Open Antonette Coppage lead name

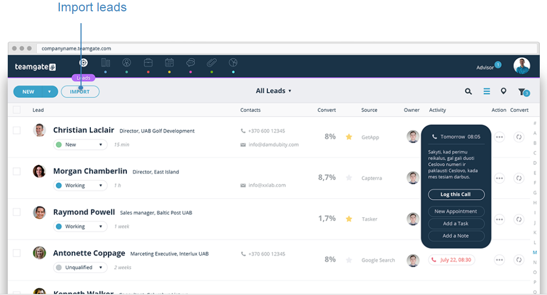point(89,253)
